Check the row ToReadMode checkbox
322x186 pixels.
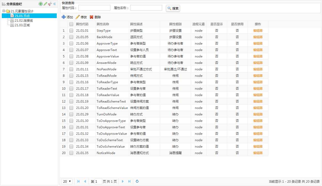click(71, 76)
